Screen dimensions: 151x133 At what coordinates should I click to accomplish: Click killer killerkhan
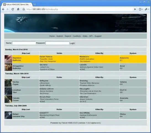point(84,97)
